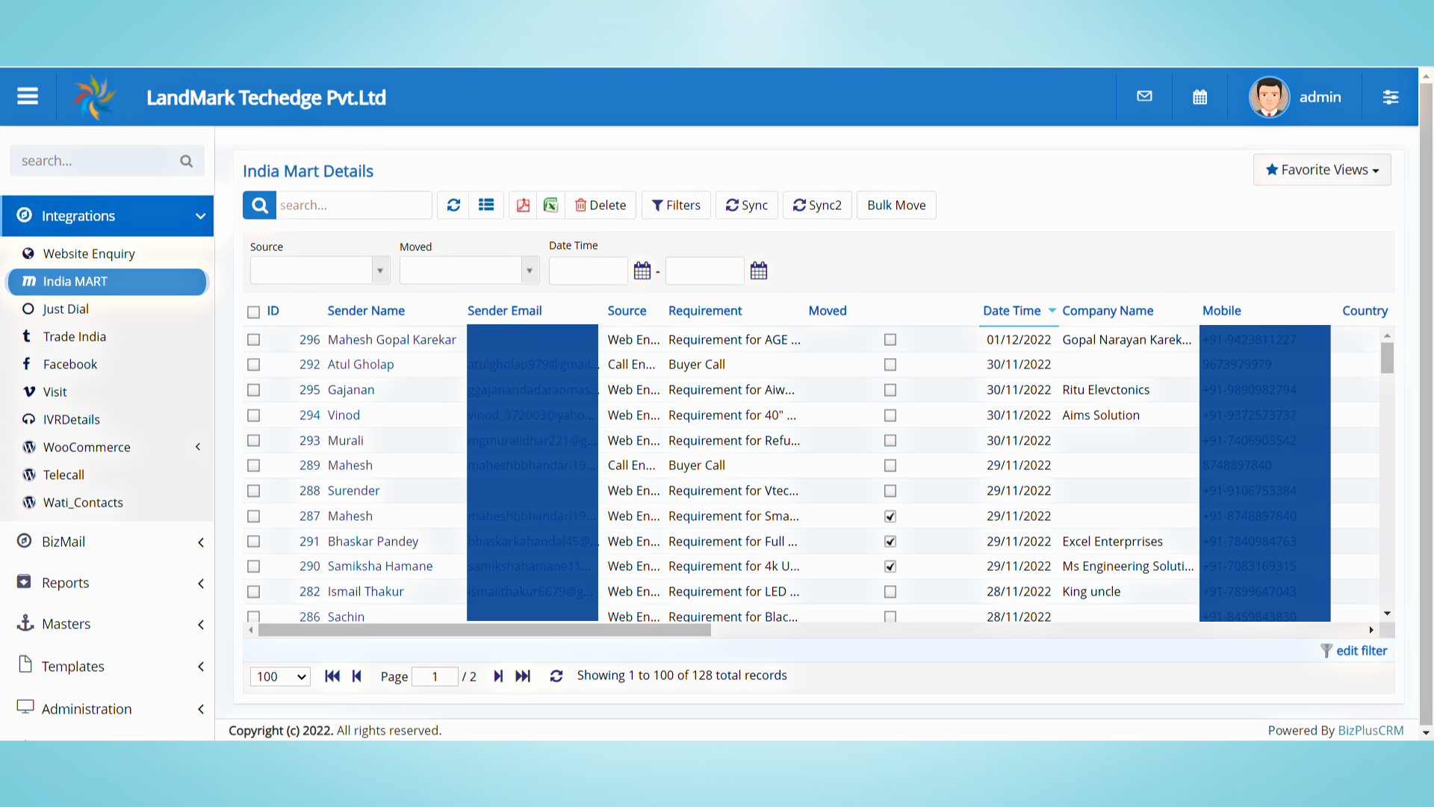Open the Favorite Views dropdown
The width and height of the screenshot is (1434, 807).
pos(1321,170)
